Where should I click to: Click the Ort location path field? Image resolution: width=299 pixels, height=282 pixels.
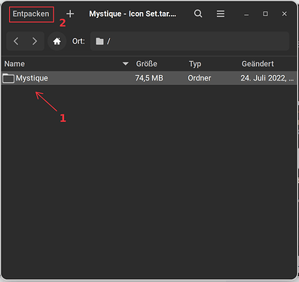(x=190, y=41)
